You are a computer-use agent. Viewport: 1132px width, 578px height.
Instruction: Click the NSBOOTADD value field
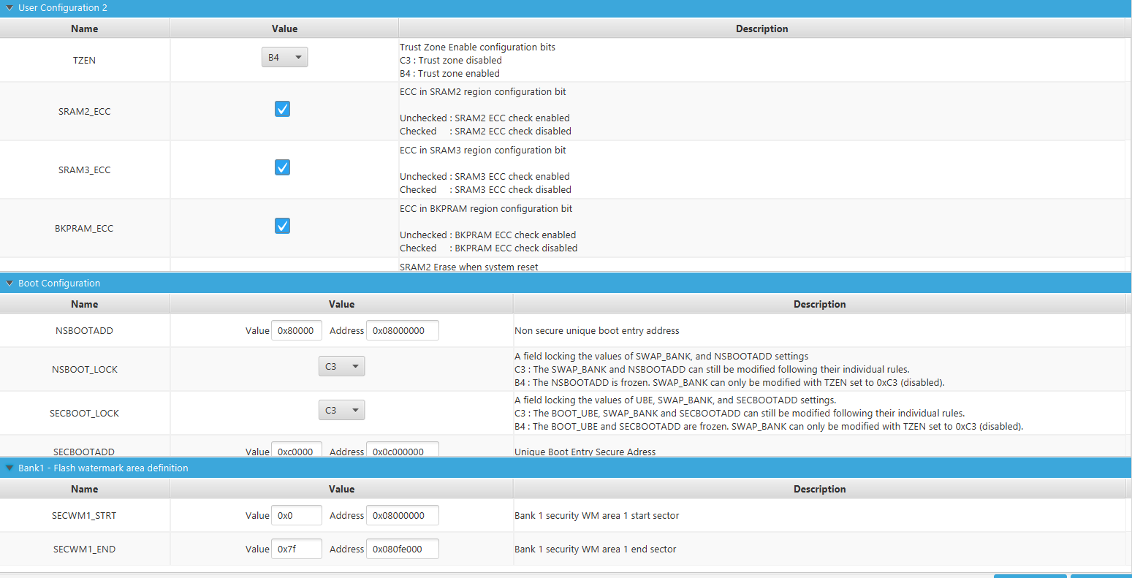pos(296,330)
